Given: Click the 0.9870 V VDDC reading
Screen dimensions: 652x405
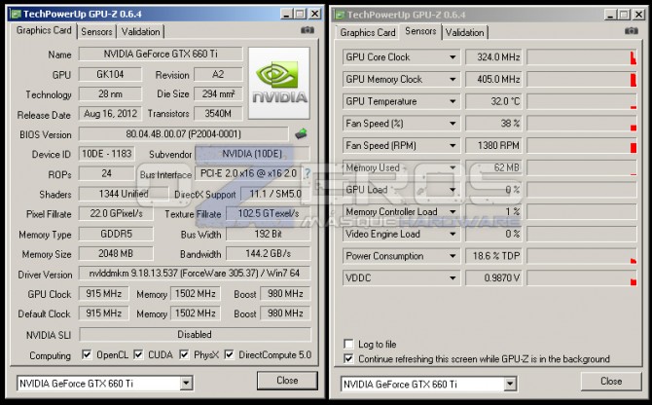Looking at the screenshot, I should click(493, 277).
